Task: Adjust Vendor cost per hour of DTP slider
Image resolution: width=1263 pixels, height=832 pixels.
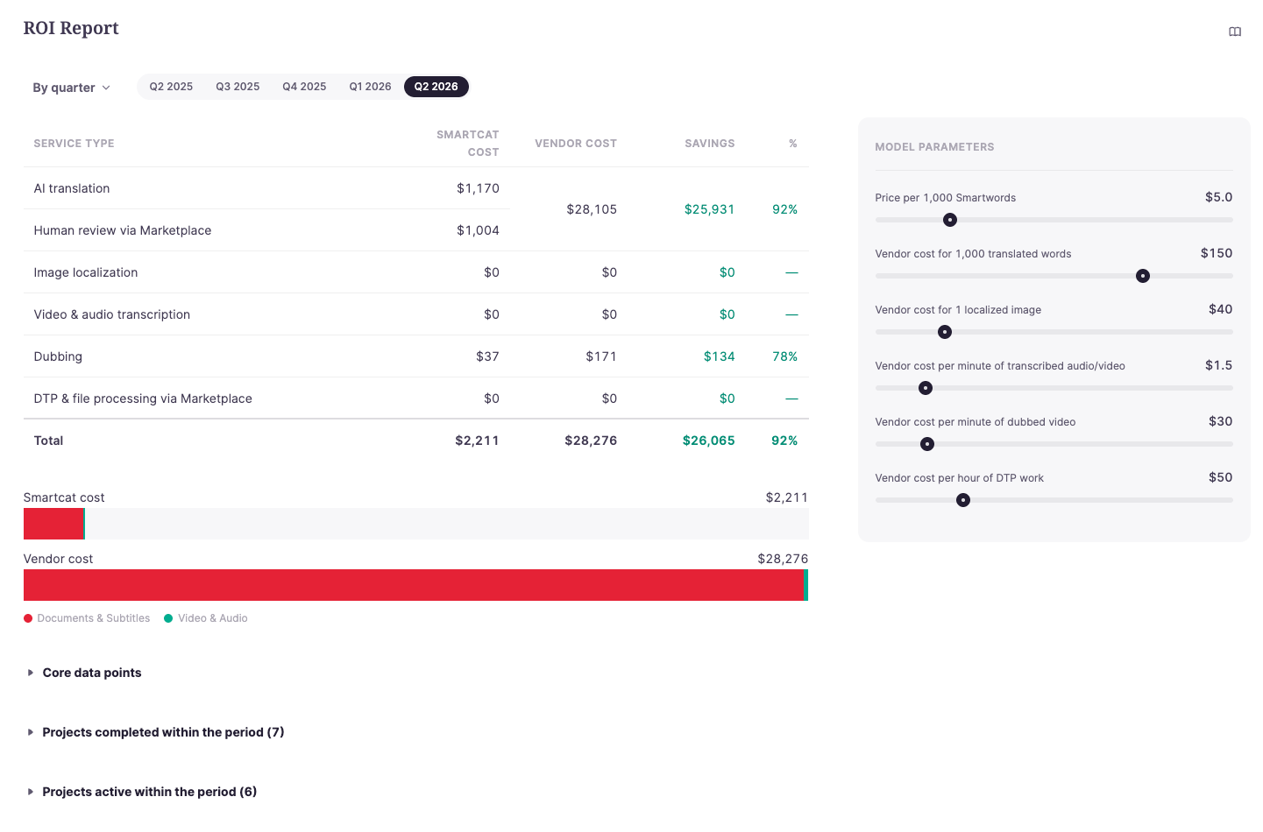Action: pos(963,500)
